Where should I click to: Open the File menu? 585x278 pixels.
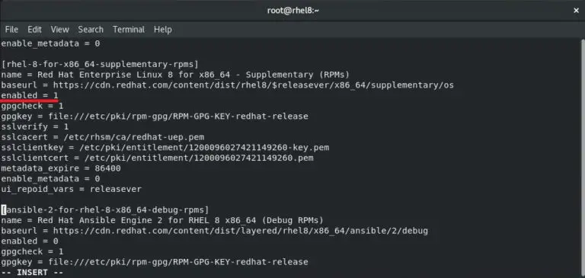[11, 30]
